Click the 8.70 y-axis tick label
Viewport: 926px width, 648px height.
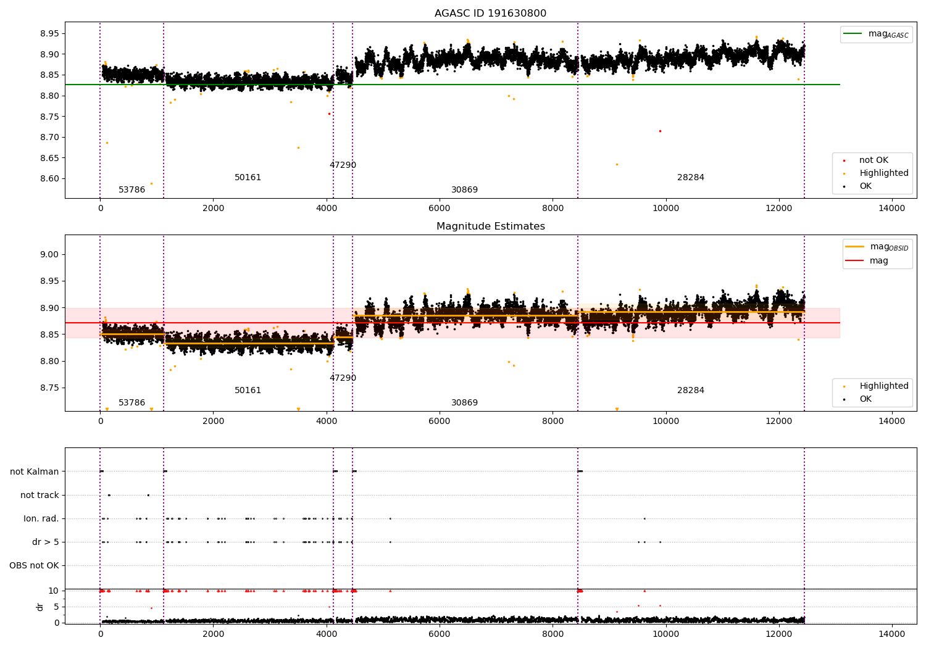point(50,138)
